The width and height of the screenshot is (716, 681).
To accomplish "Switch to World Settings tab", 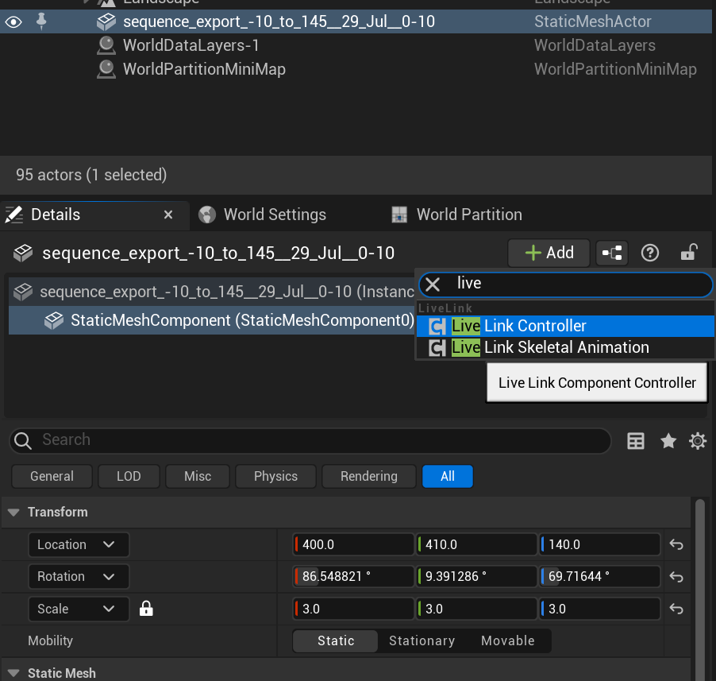I will [x=275, y=215].
